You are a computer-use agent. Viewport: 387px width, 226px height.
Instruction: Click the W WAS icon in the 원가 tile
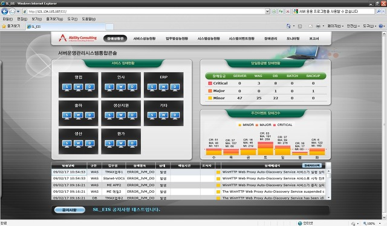121,144
